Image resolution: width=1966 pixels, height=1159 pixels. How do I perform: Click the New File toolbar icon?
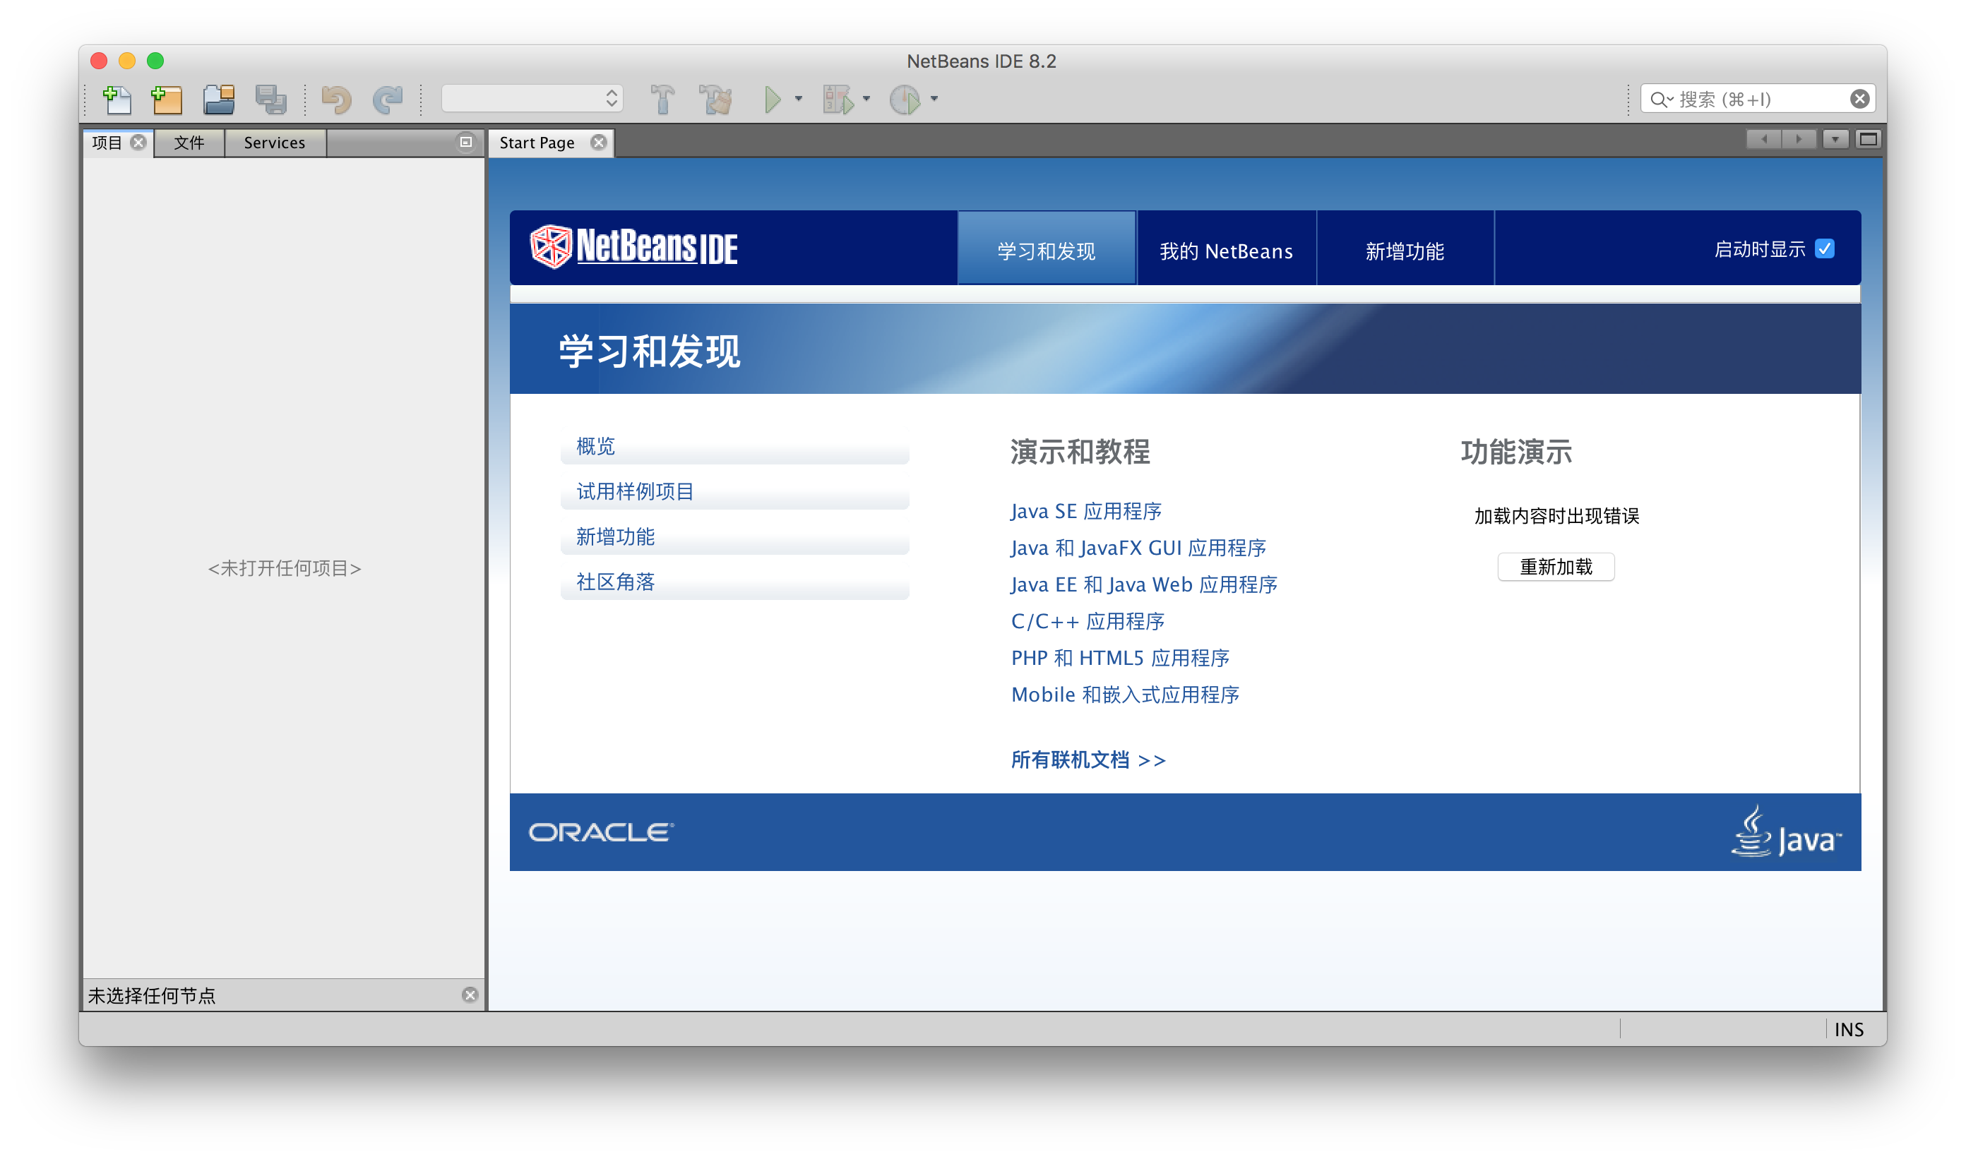(117, 100)
